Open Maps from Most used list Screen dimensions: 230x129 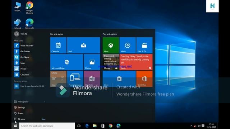pos(29,63)
